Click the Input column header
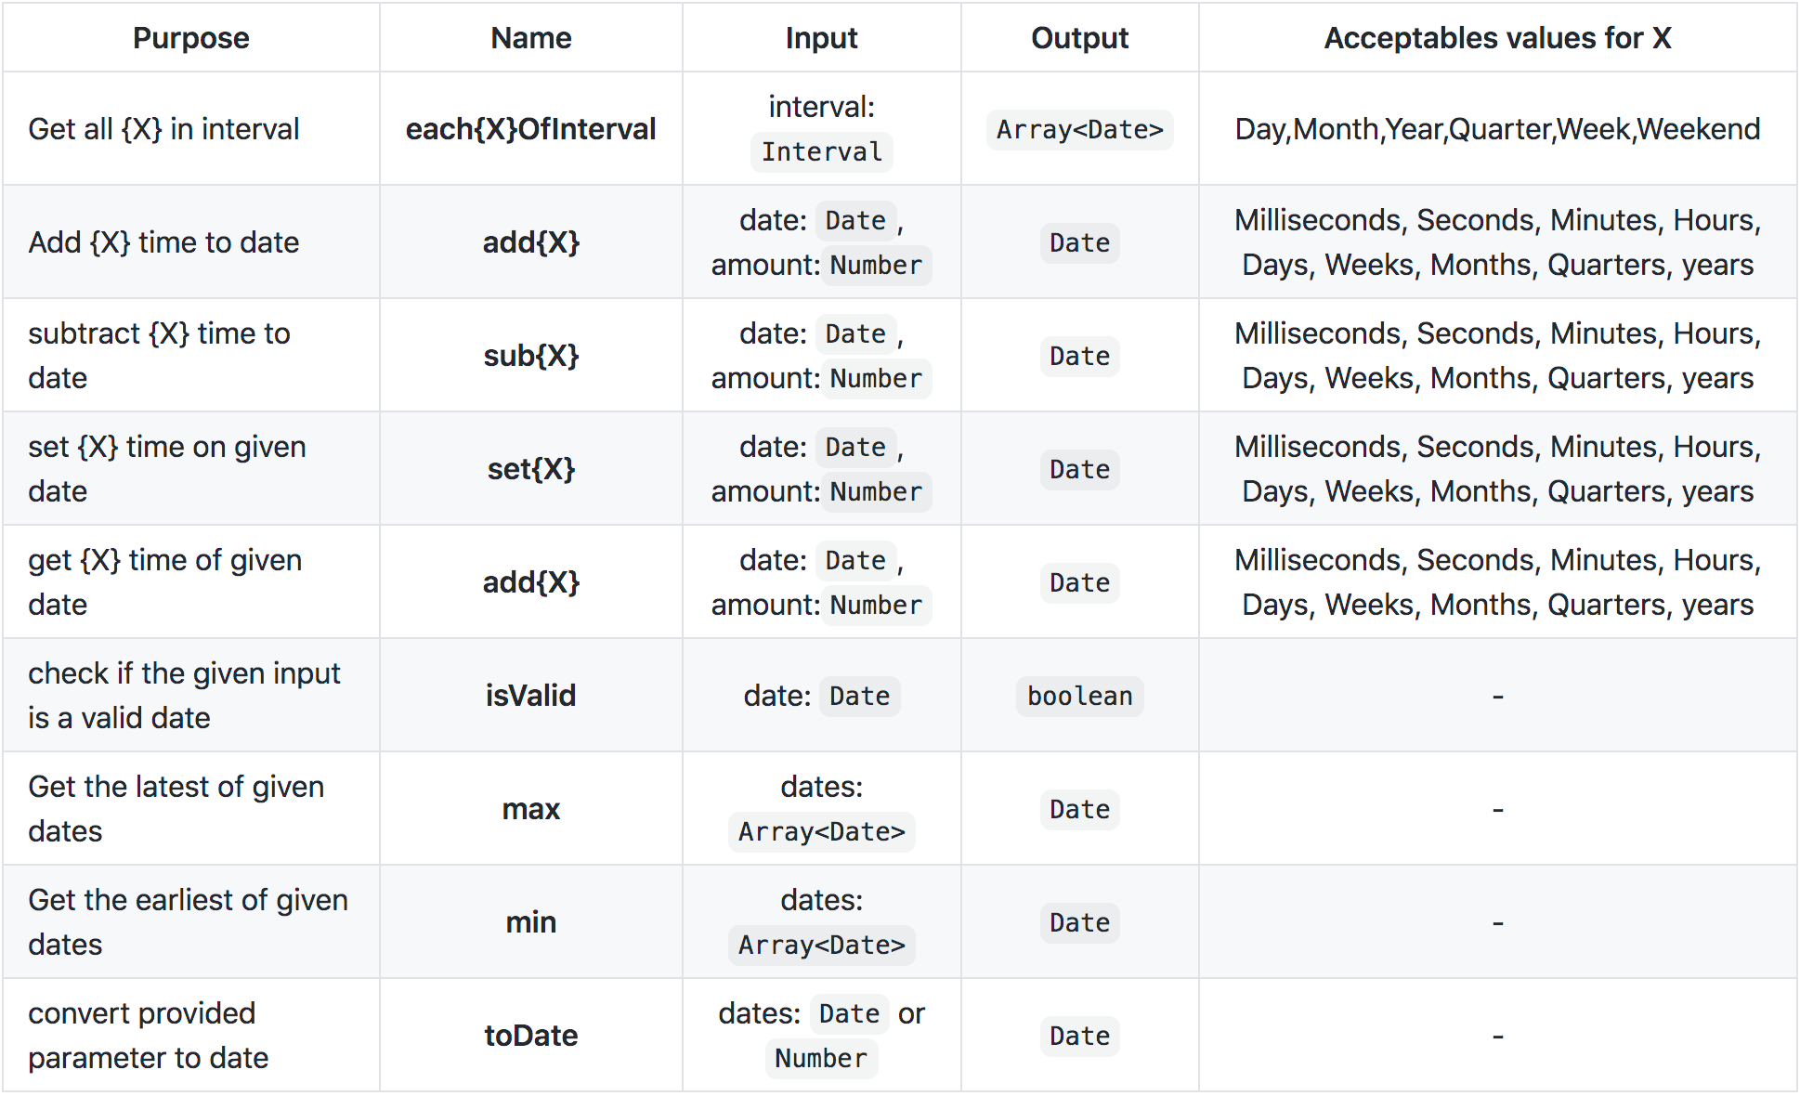The width and height of the screenshot is (1800, 1096). click(821, 38)
